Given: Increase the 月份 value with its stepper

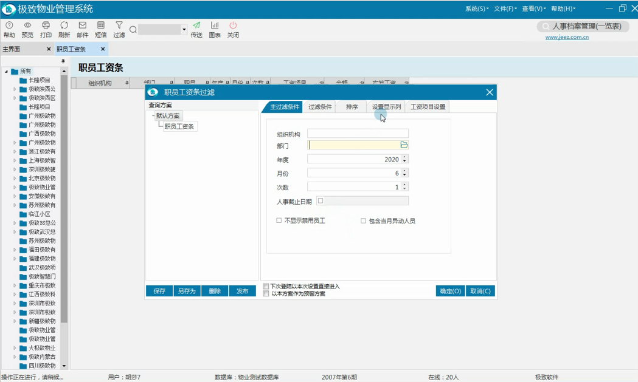Looking at the screenshot, I should pos(403,169).
